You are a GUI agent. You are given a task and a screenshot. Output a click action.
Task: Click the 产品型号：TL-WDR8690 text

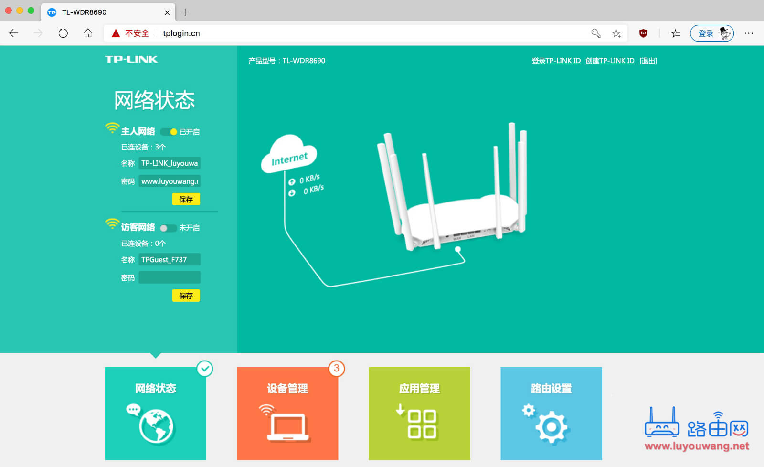tap(286, 61)
